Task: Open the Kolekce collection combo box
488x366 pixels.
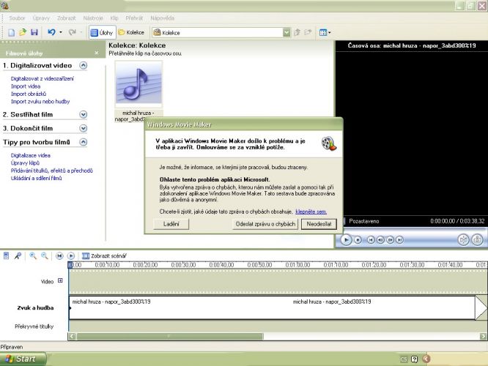Action: (221, 32)
